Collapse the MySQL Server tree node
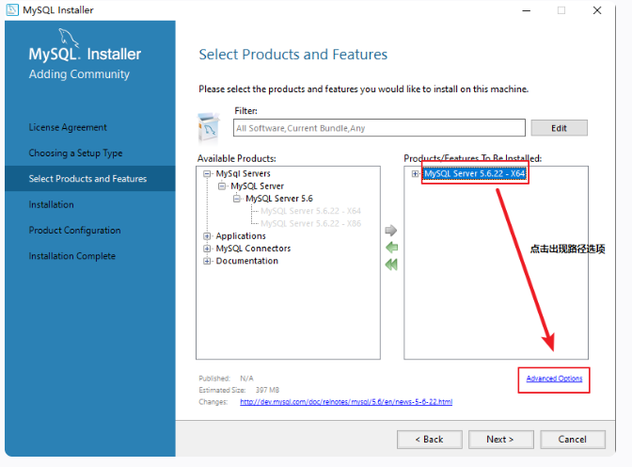 point(222,186)
